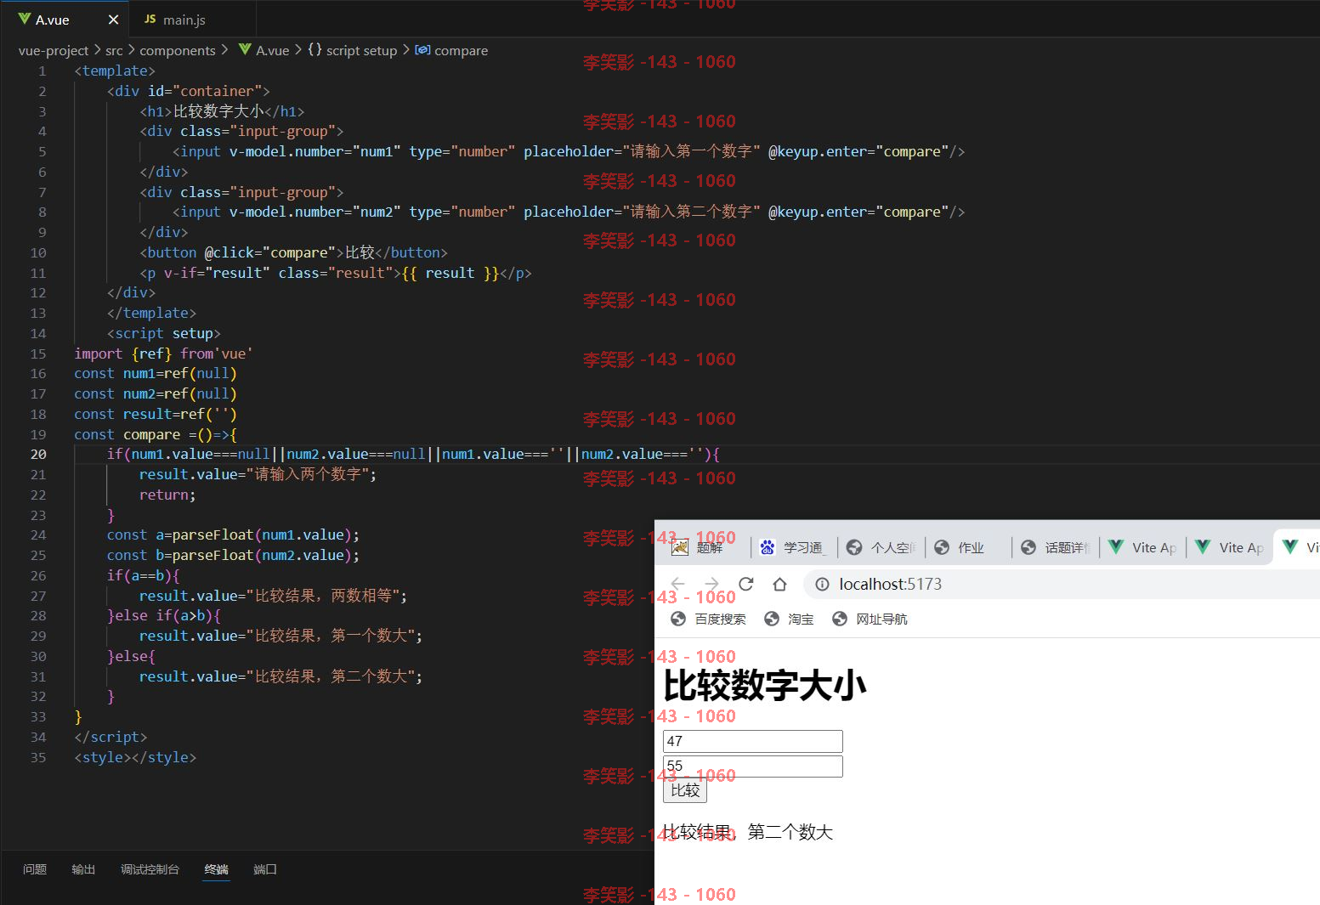Click the const result=ref('') code line
This screenshot has width=1320, height=905.
(156, 414)
